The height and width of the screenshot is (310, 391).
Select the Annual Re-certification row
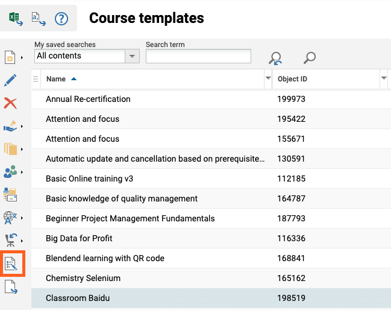coord(88,99)
